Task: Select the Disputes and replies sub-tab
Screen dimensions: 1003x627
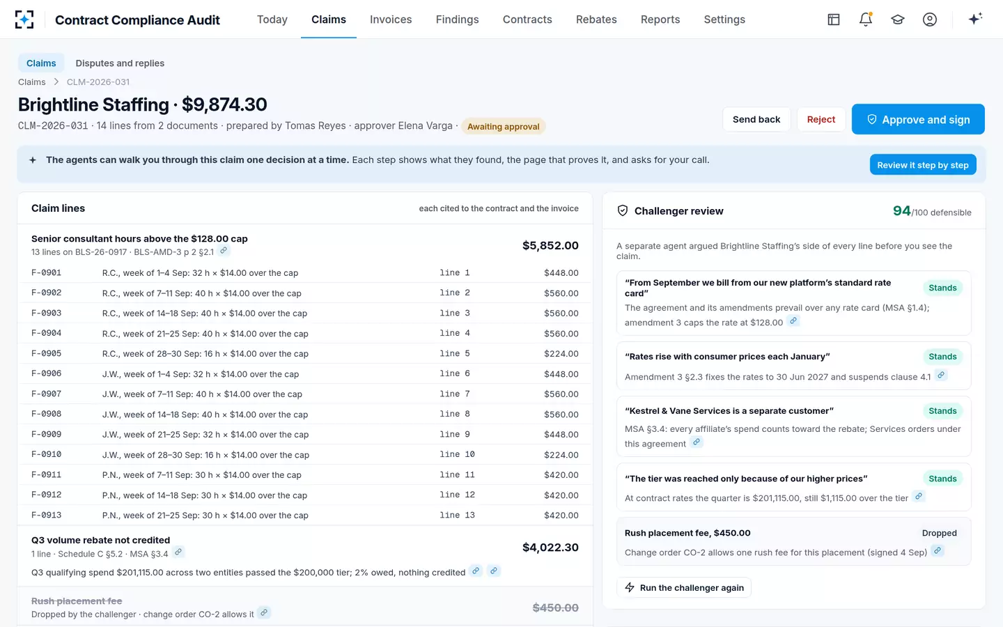Action: tap(120, 63)
